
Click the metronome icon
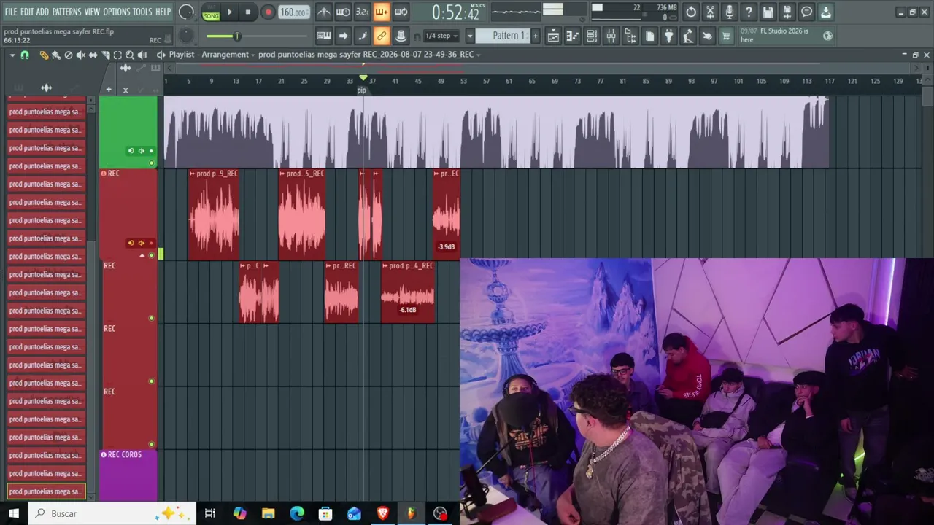(x=324, y=12)
